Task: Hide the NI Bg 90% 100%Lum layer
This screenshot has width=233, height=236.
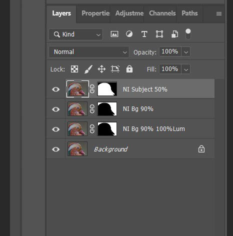Action: 56,129
